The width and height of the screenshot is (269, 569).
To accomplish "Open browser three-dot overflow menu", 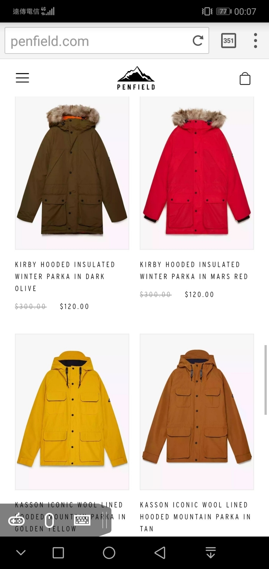I will pos(256,40).
